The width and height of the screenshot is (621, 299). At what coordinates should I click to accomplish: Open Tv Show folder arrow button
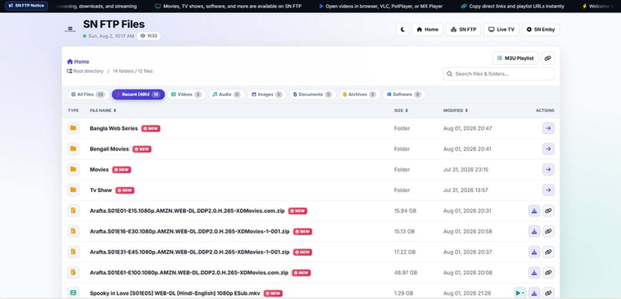tap(548, 190)
